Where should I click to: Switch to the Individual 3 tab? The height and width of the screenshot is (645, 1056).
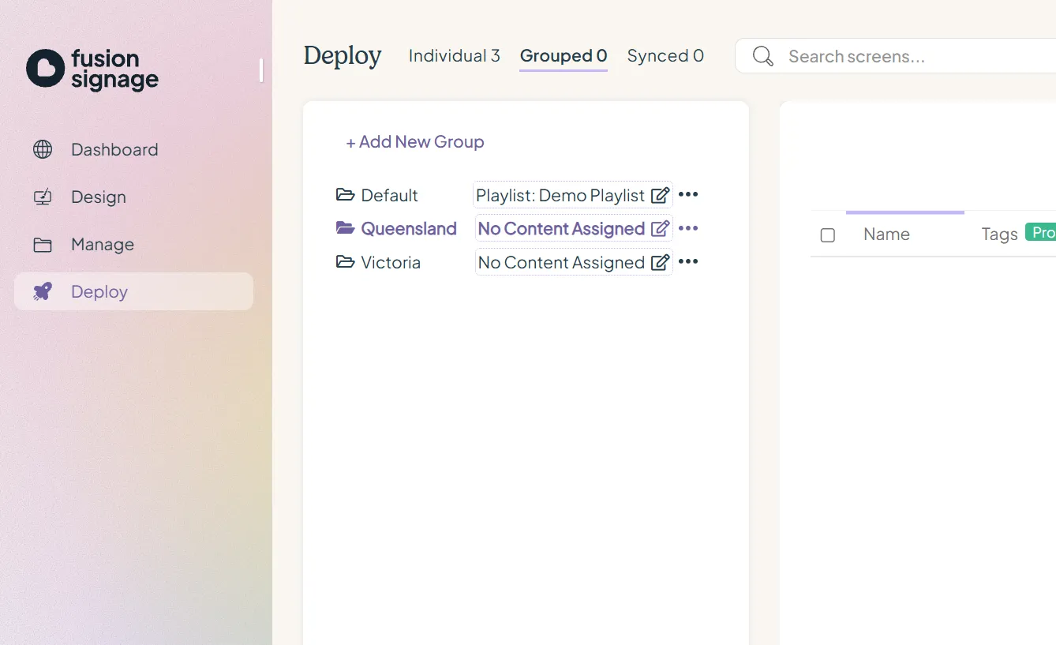click(454, 56)
